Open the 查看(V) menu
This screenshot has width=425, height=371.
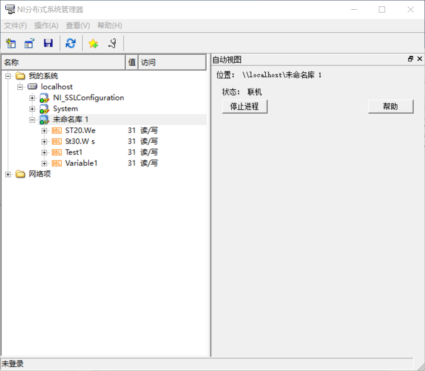[78, 25]
